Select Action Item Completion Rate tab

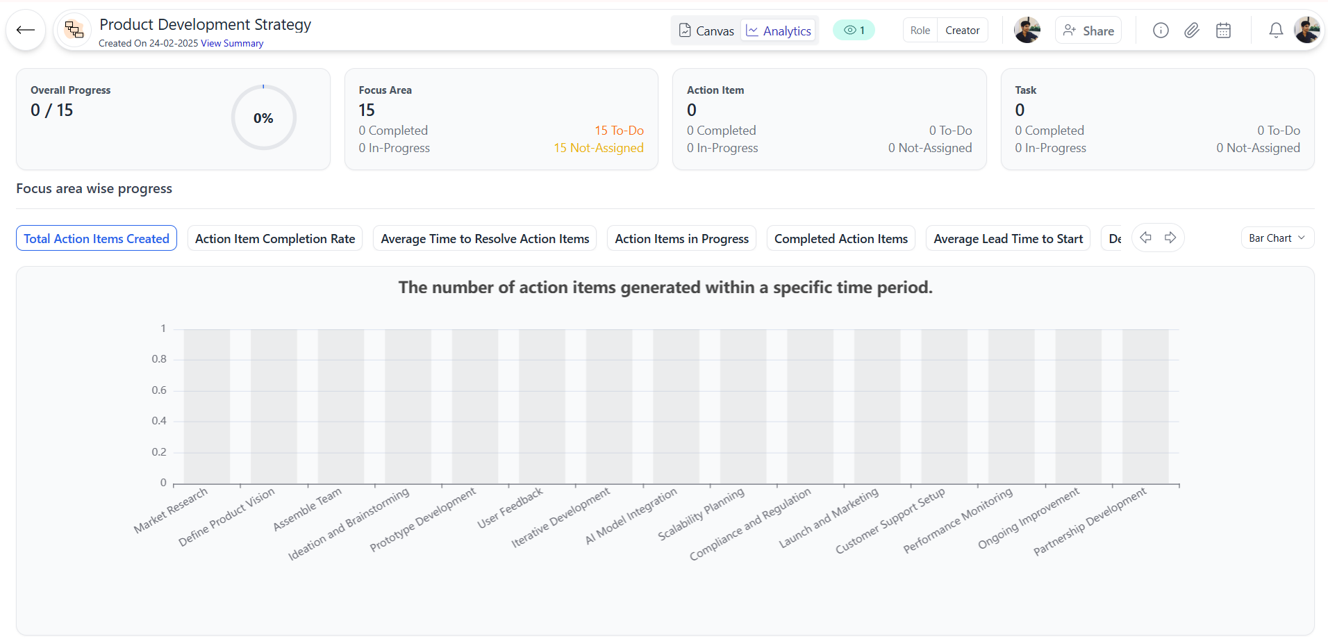275,239
